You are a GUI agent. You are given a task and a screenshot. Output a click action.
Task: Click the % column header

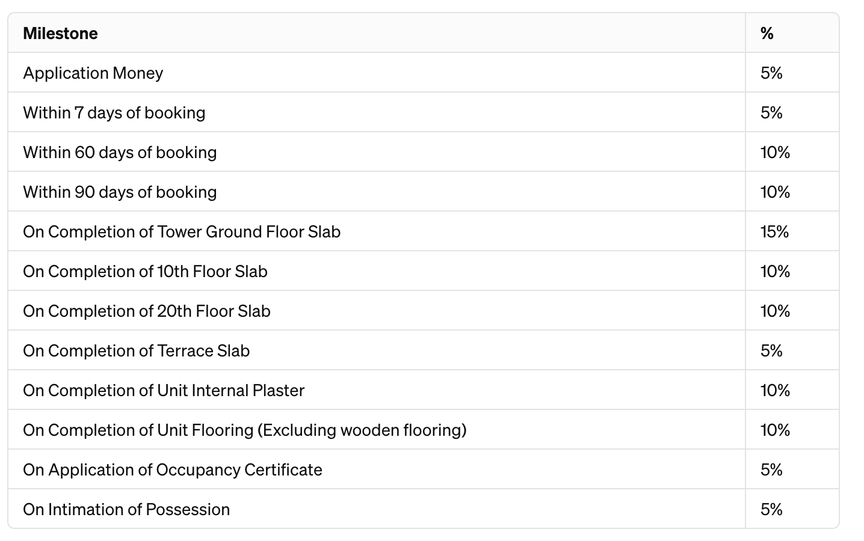[x=767, y=34]
